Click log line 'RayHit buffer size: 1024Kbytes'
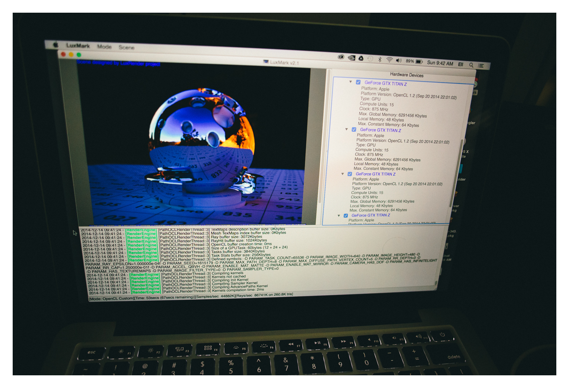 [239, 240]
